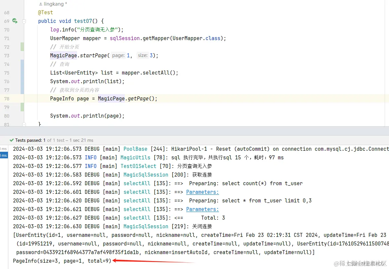The image size is (389, 269).
Task: Click the page: parameter hint
Action: 118,55
